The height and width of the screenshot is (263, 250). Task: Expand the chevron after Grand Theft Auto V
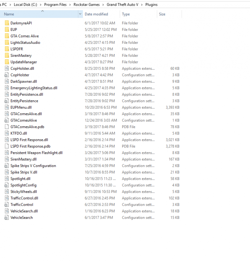(x=142, y=5)
